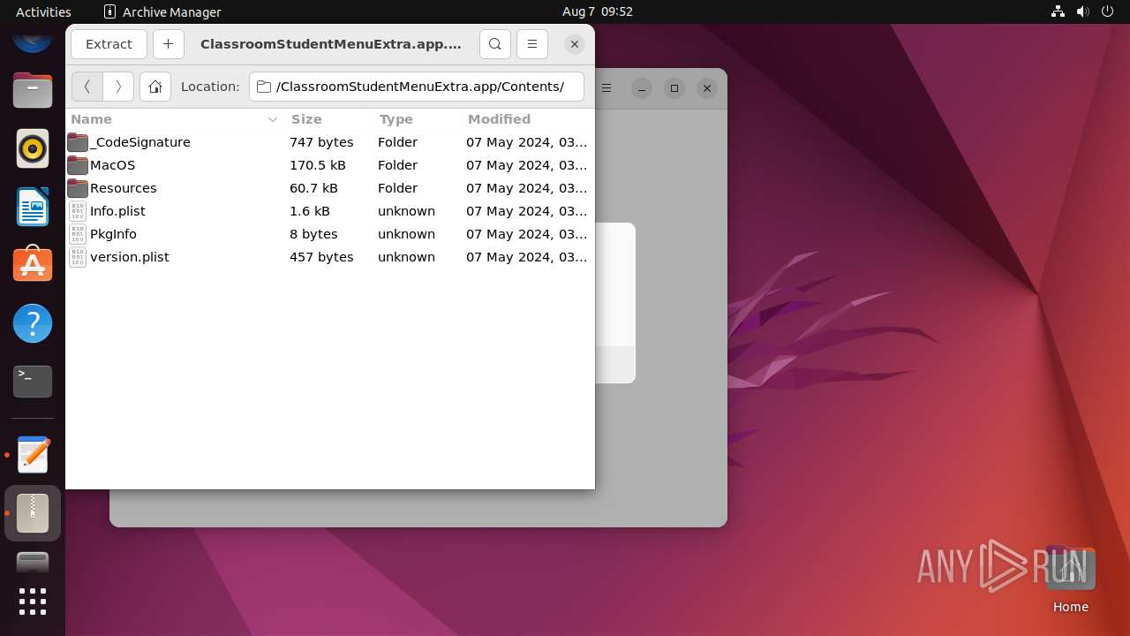Open the clock and calendar panel
This screenshot has width=1130, height=636.
[x=598, y=11]
